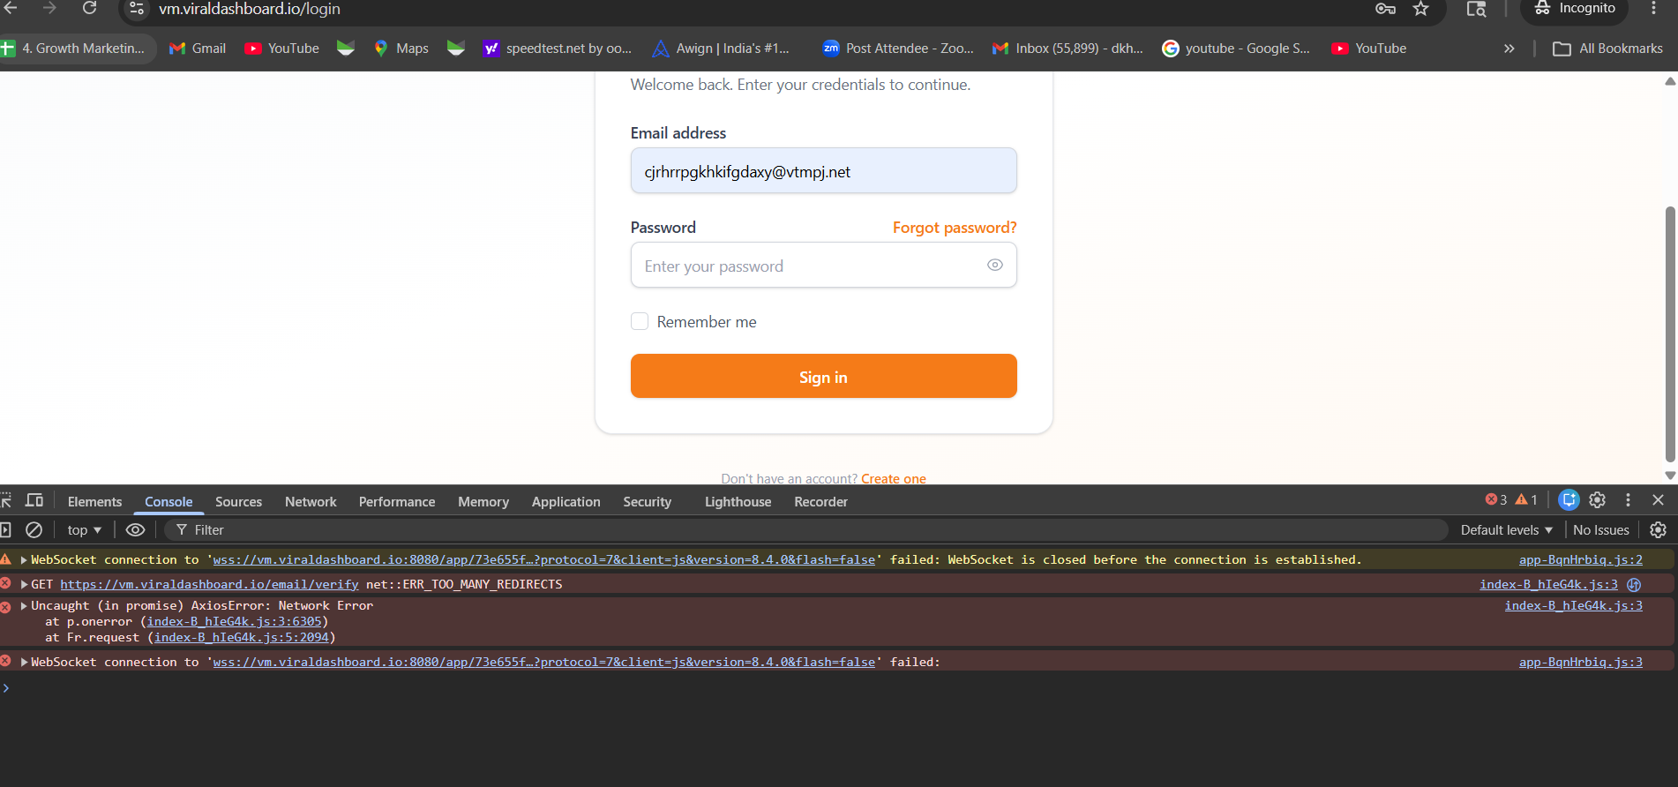Clear the console with the ban icon

tap(34, 529)
